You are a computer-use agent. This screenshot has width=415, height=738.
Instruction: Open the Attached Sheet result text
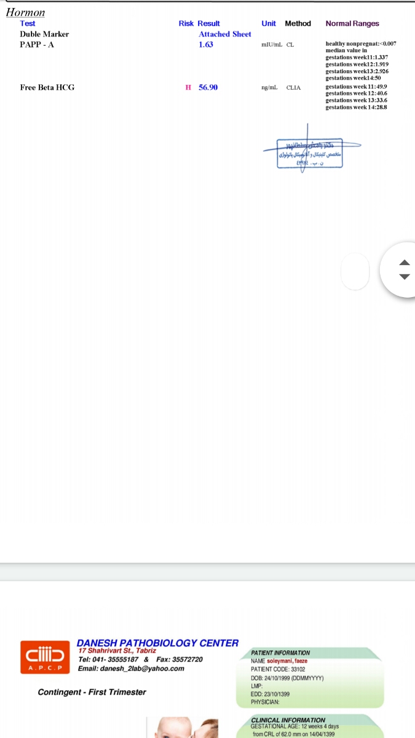[x=225, y=34]
